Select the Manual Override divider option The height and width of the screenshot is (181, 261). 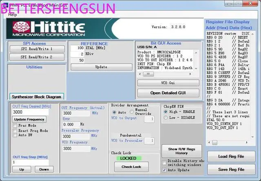[132, 112]
